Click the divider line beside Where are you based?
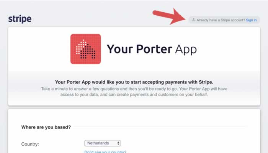The image size is (268, 153). (x=161, y=127)
